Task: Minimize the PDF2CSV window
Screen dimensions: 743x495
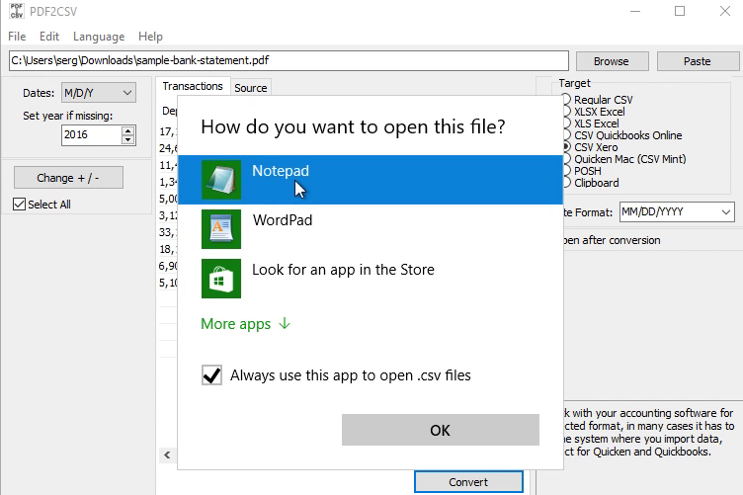Action: click(635, 11)
